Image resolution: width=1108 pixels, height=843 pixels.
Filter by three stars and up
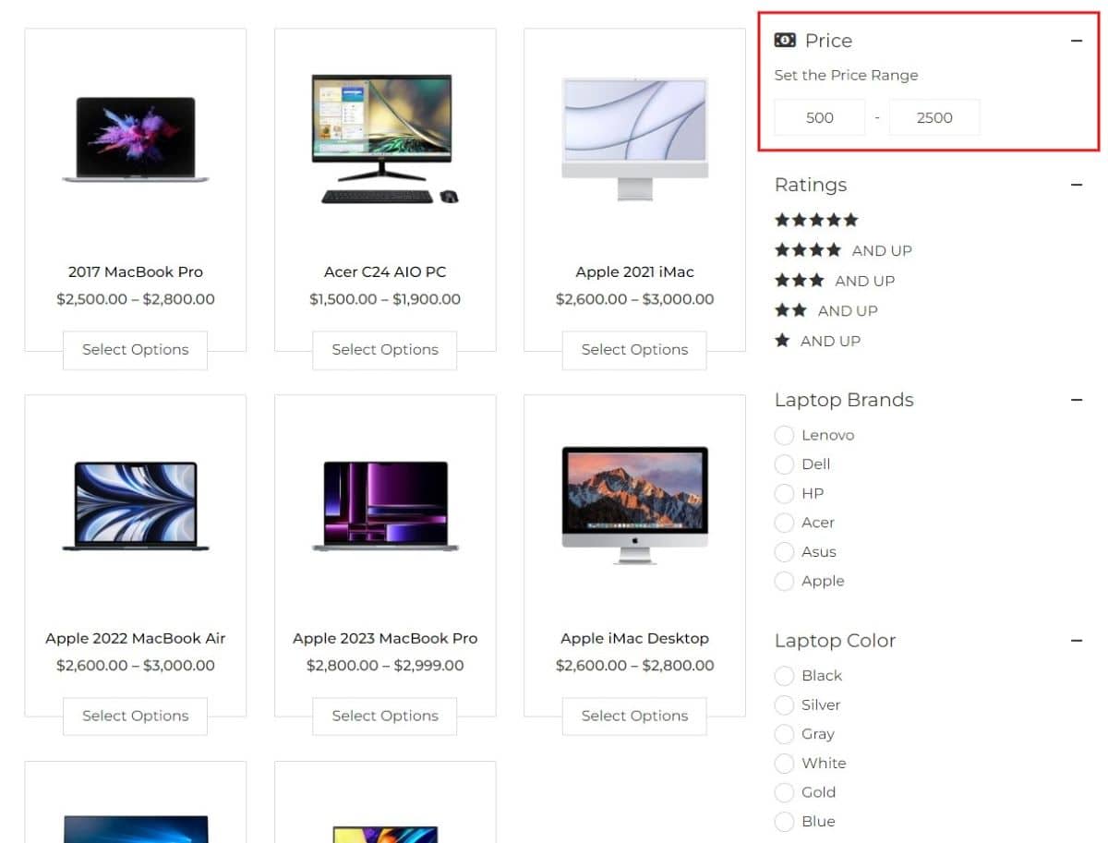click(835, 281)
